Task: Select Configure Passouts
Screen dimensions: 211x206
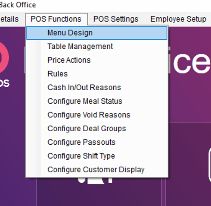Action: 97,142
